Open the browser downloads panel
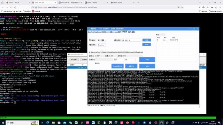This screenshot has height=125, width=223. [x=199, y=7]
